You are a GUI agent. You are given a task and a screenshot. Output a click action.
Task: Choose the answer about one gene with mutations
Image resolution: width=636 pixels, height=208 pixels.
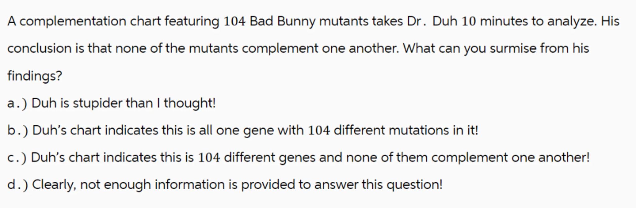(255, 130)
